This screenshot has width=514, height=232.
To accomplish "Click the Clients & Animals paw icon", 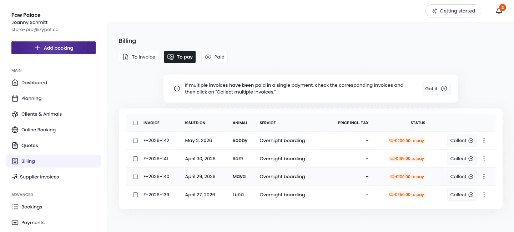I will (15, 114).
